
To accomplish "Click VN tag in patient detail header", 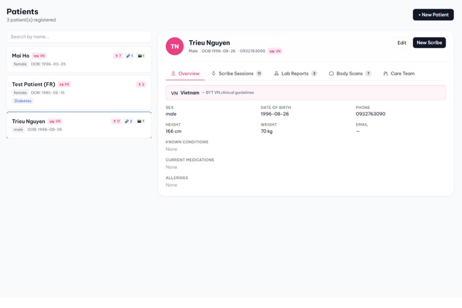I will 275,51.
